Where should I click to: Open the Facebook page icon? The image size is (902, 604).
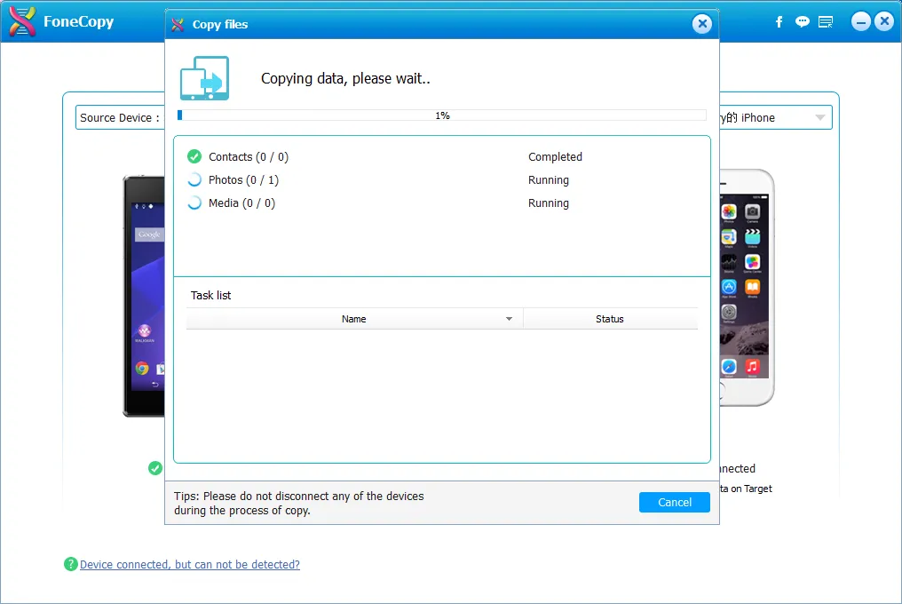point(779,22)
